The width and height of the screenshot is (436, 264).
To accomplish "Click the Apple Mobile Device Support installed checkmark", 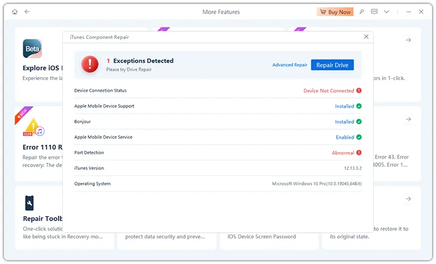I will coord(359,106).
